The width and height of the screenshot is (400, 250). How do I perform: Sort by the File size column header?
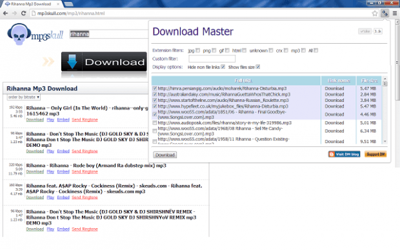pyautogui.click(x=369, y=81)
